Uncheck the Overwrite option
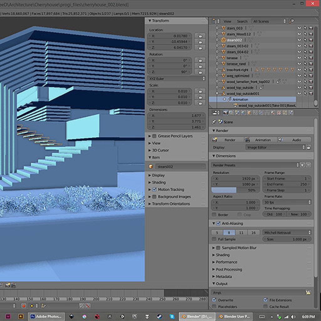 click(x=214, y=300)
